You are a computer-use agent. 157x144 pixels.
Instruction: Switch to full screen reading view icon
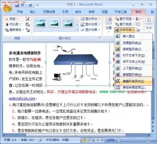pyautogui.click(x=89, y=140)
